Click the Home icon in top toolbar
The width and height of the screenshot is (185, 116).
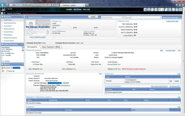click(x=145, y=10)
